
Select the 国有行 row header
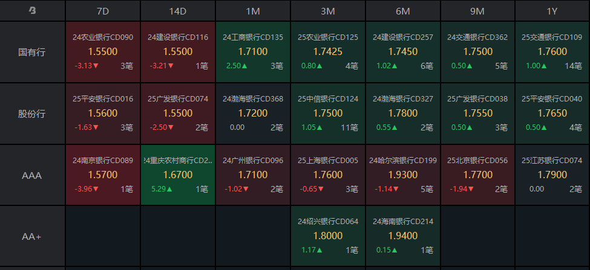[32, 52]
